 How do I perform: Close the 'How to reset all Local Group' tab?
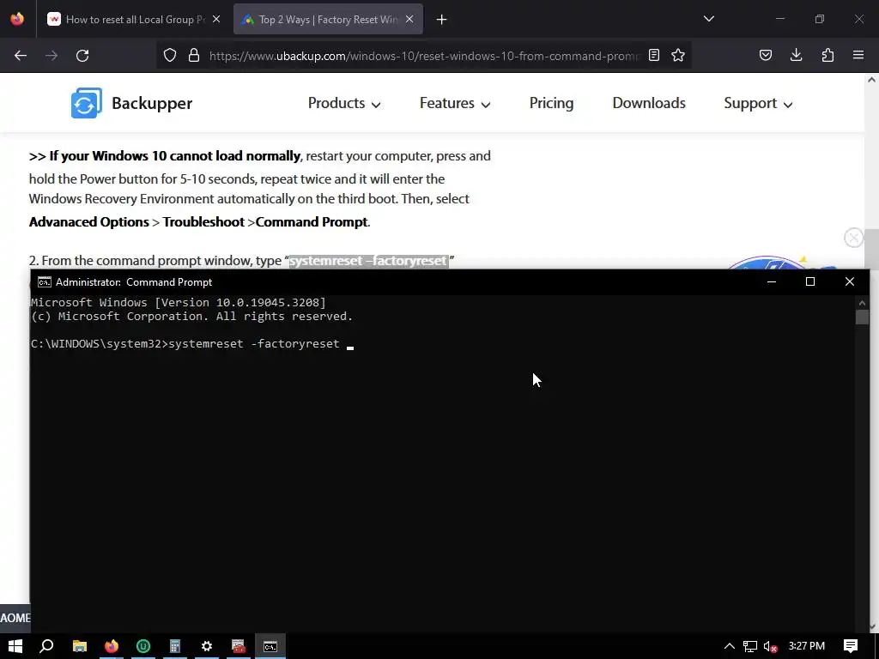(x=216, y=19)
